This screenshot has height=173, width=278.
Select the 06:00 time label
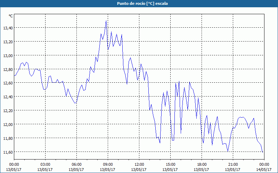[76, 165]
